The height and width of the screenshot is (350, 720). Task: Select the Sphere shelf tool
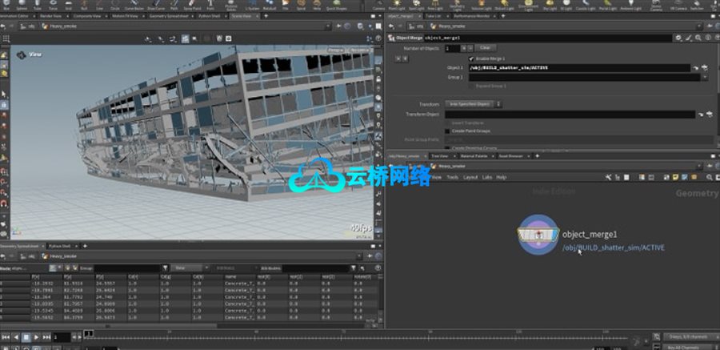click(x=23, y=6)
